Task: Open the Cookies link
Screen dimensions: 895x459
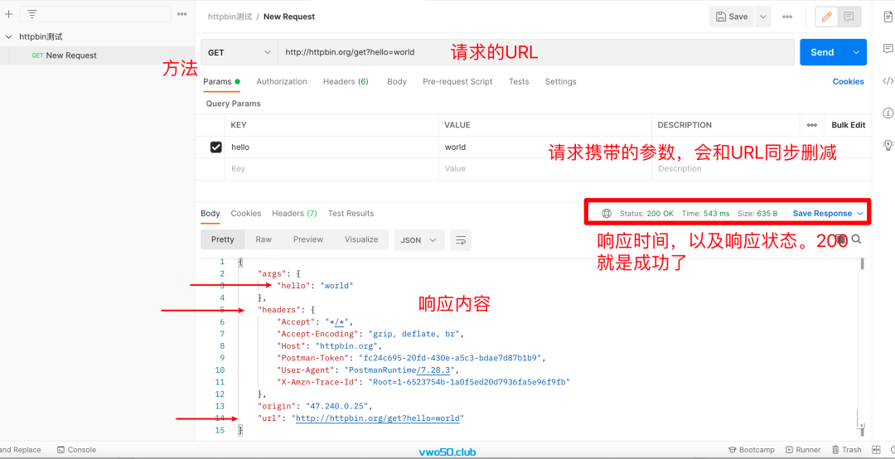Action: 849,82
